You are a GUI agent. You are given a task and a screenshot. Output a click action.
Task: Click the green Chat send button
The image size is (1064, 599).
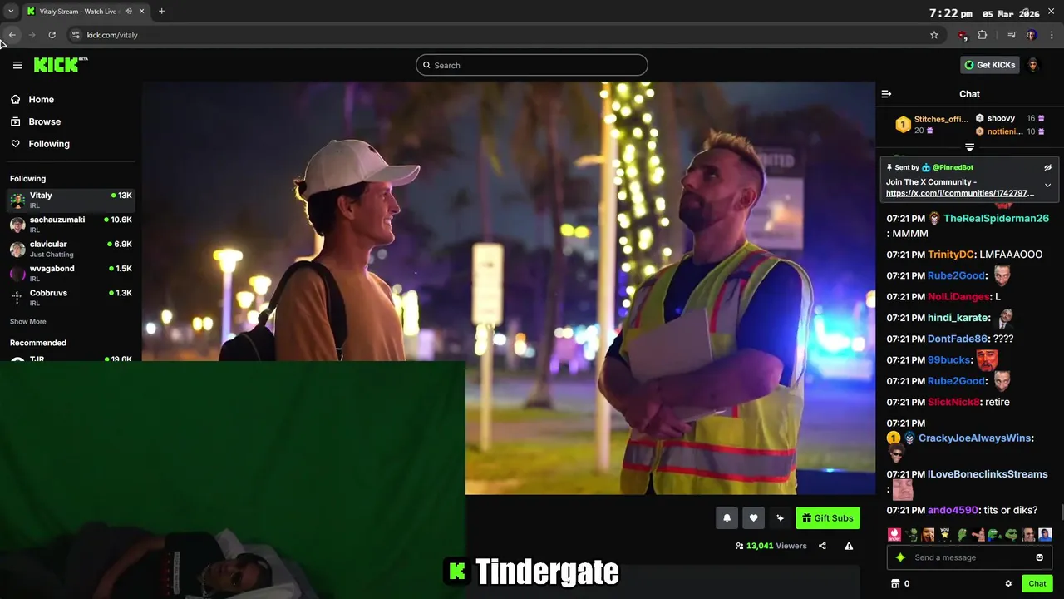pos(1037,583)
